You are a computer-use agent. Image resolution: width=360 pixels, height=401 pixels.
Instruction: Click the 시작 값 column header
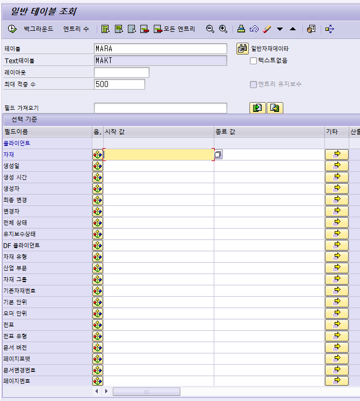pos(159,132)
